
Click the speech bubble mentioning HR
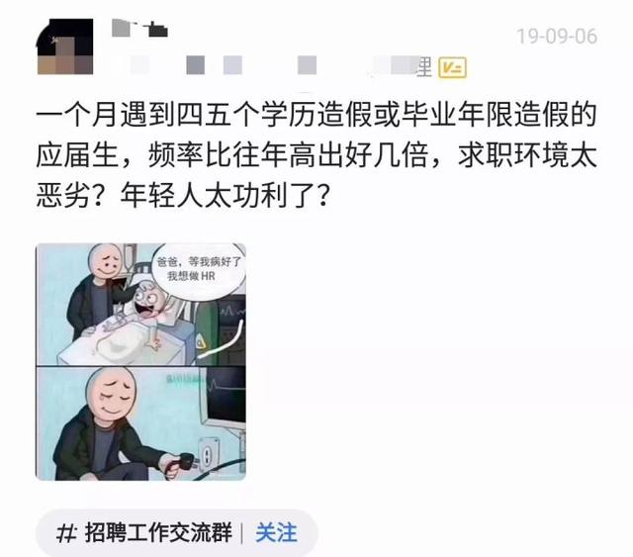199,269
